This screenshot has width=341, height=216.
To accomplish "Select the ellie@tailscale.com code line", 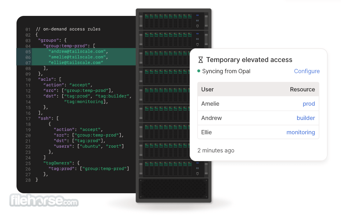I will tap(76, 62).
